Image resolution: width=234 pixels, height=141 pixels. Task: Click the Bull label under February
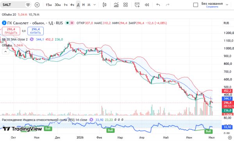pos(110,130)
